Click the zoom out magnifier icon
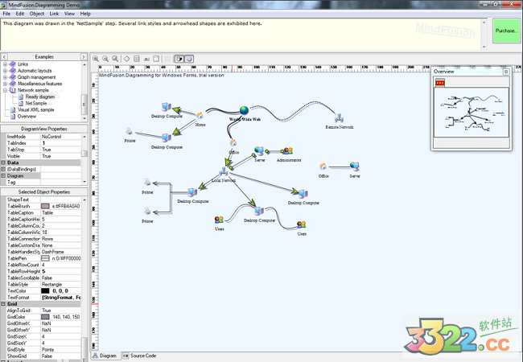Viewport: 523px width, 362px height. 105,59
